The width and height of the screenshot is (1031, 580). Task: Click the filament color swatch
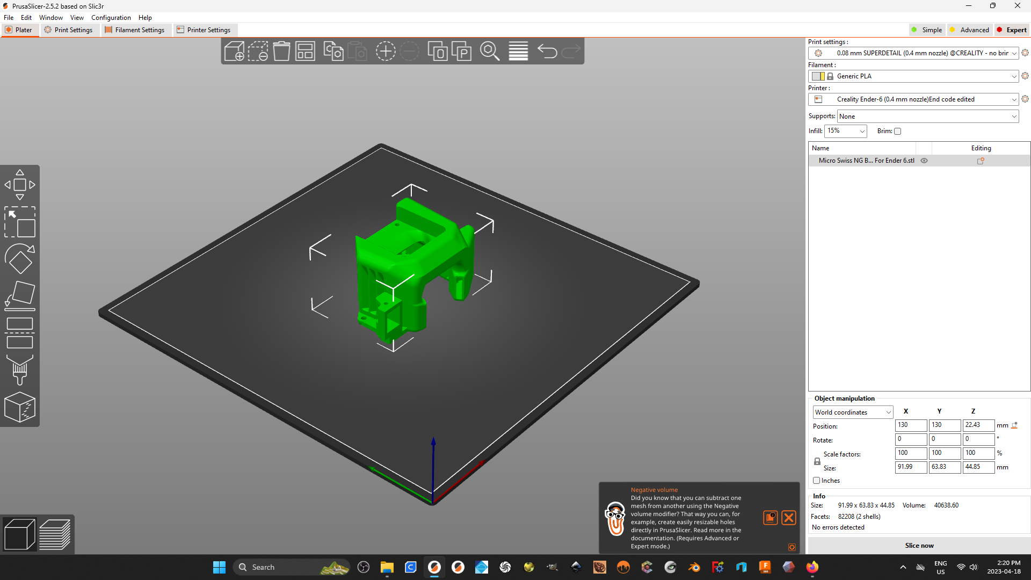tap(818, 76)
